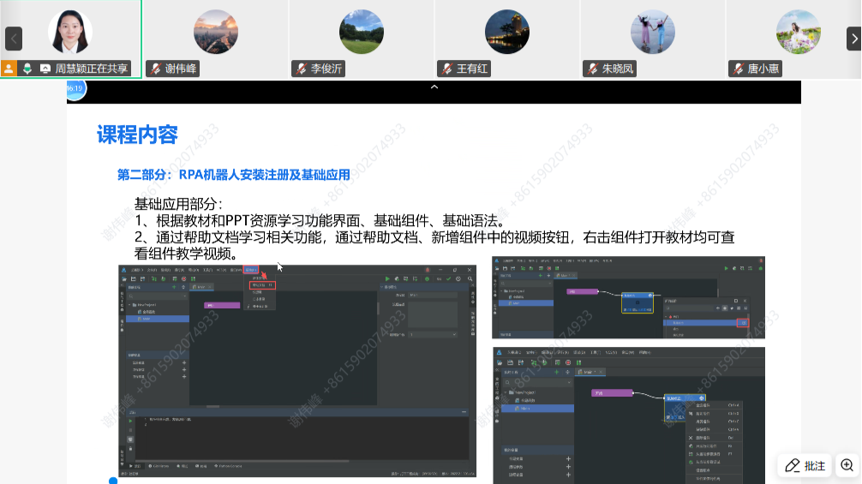Screen dimensions: 862x484
Task: Open the red-highlighted Help menu in the RPA menu bar
Action: pos(250,269)
